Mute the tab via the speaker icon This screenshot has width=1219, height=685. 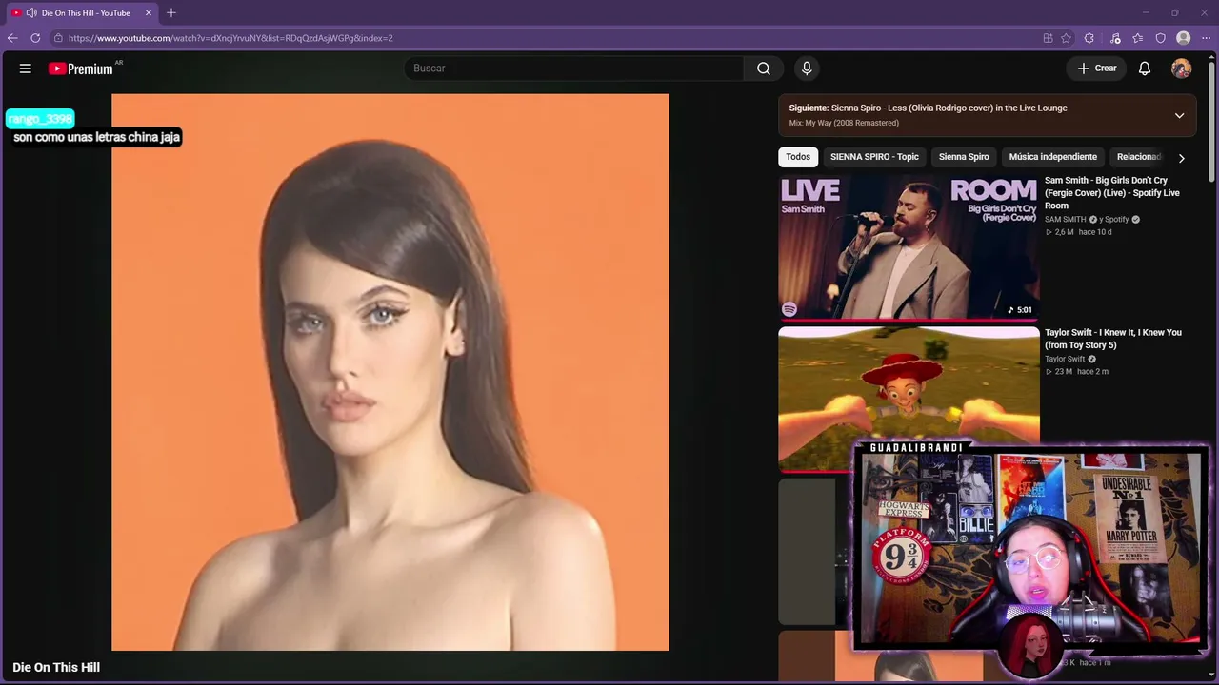[x=31, y=13]
